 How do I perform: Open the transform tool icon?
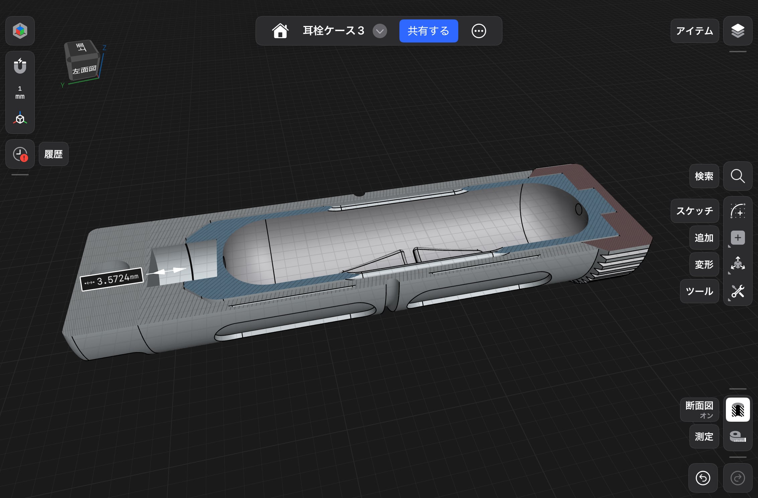pyautogui.click(x=738, y=264)
